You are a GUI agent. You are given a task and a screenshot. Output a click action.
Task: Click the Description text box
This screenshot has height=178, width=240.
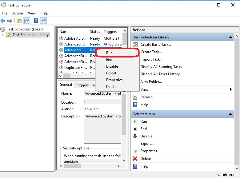tap(102, 128)
